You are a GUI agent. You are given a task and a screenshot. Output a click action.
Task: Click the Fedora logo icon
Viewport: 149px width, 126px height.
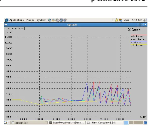tap(7, 20)
